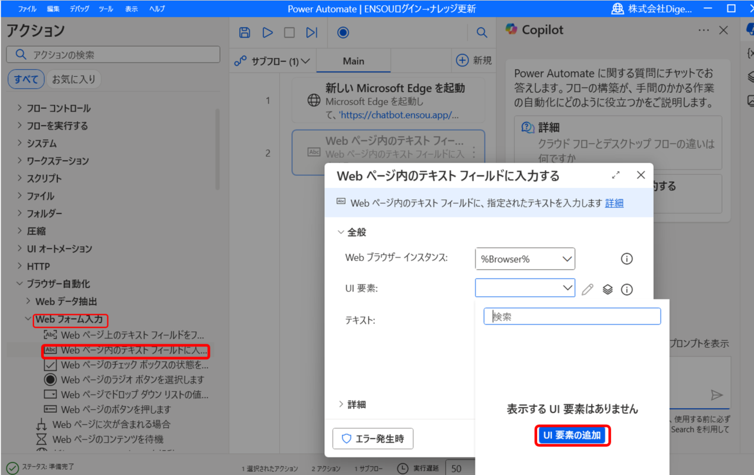Click the 実行遅延 value field showing 50
754x475 pixels.
point(460,469)
